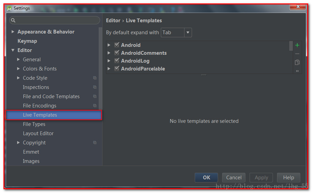312x193 pixels.
Task: Click the project-level icon beside Copyright
Action: coord(95,143)
